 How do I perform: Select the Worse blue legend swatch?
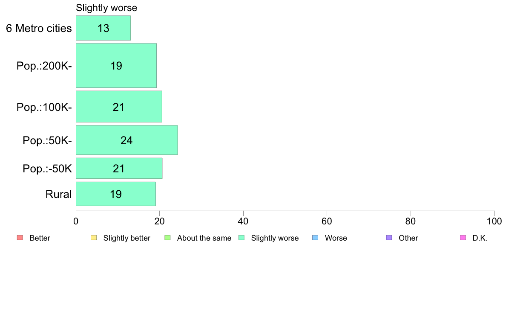(315, 238)
